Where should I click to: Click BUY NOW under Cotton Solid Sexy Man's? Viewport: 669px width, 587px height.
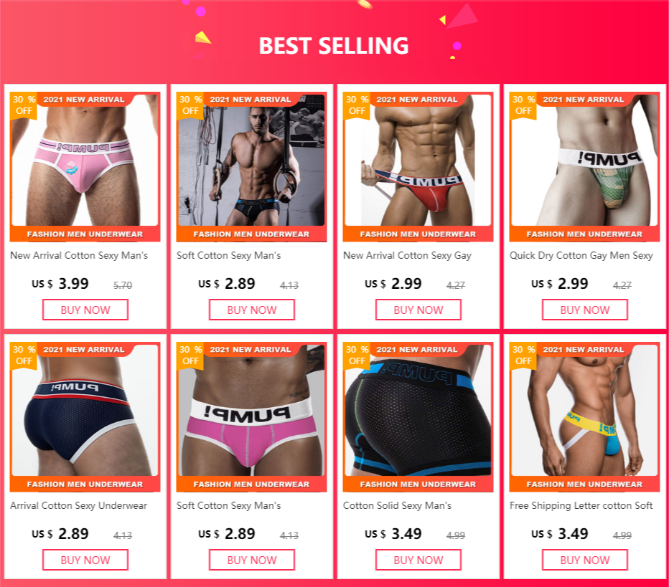[418, 560]
